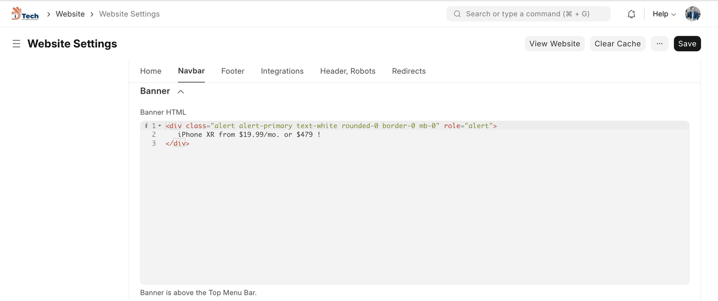Switch to the Home tab
Screen dimensions: 718x301
click(150, 71)
